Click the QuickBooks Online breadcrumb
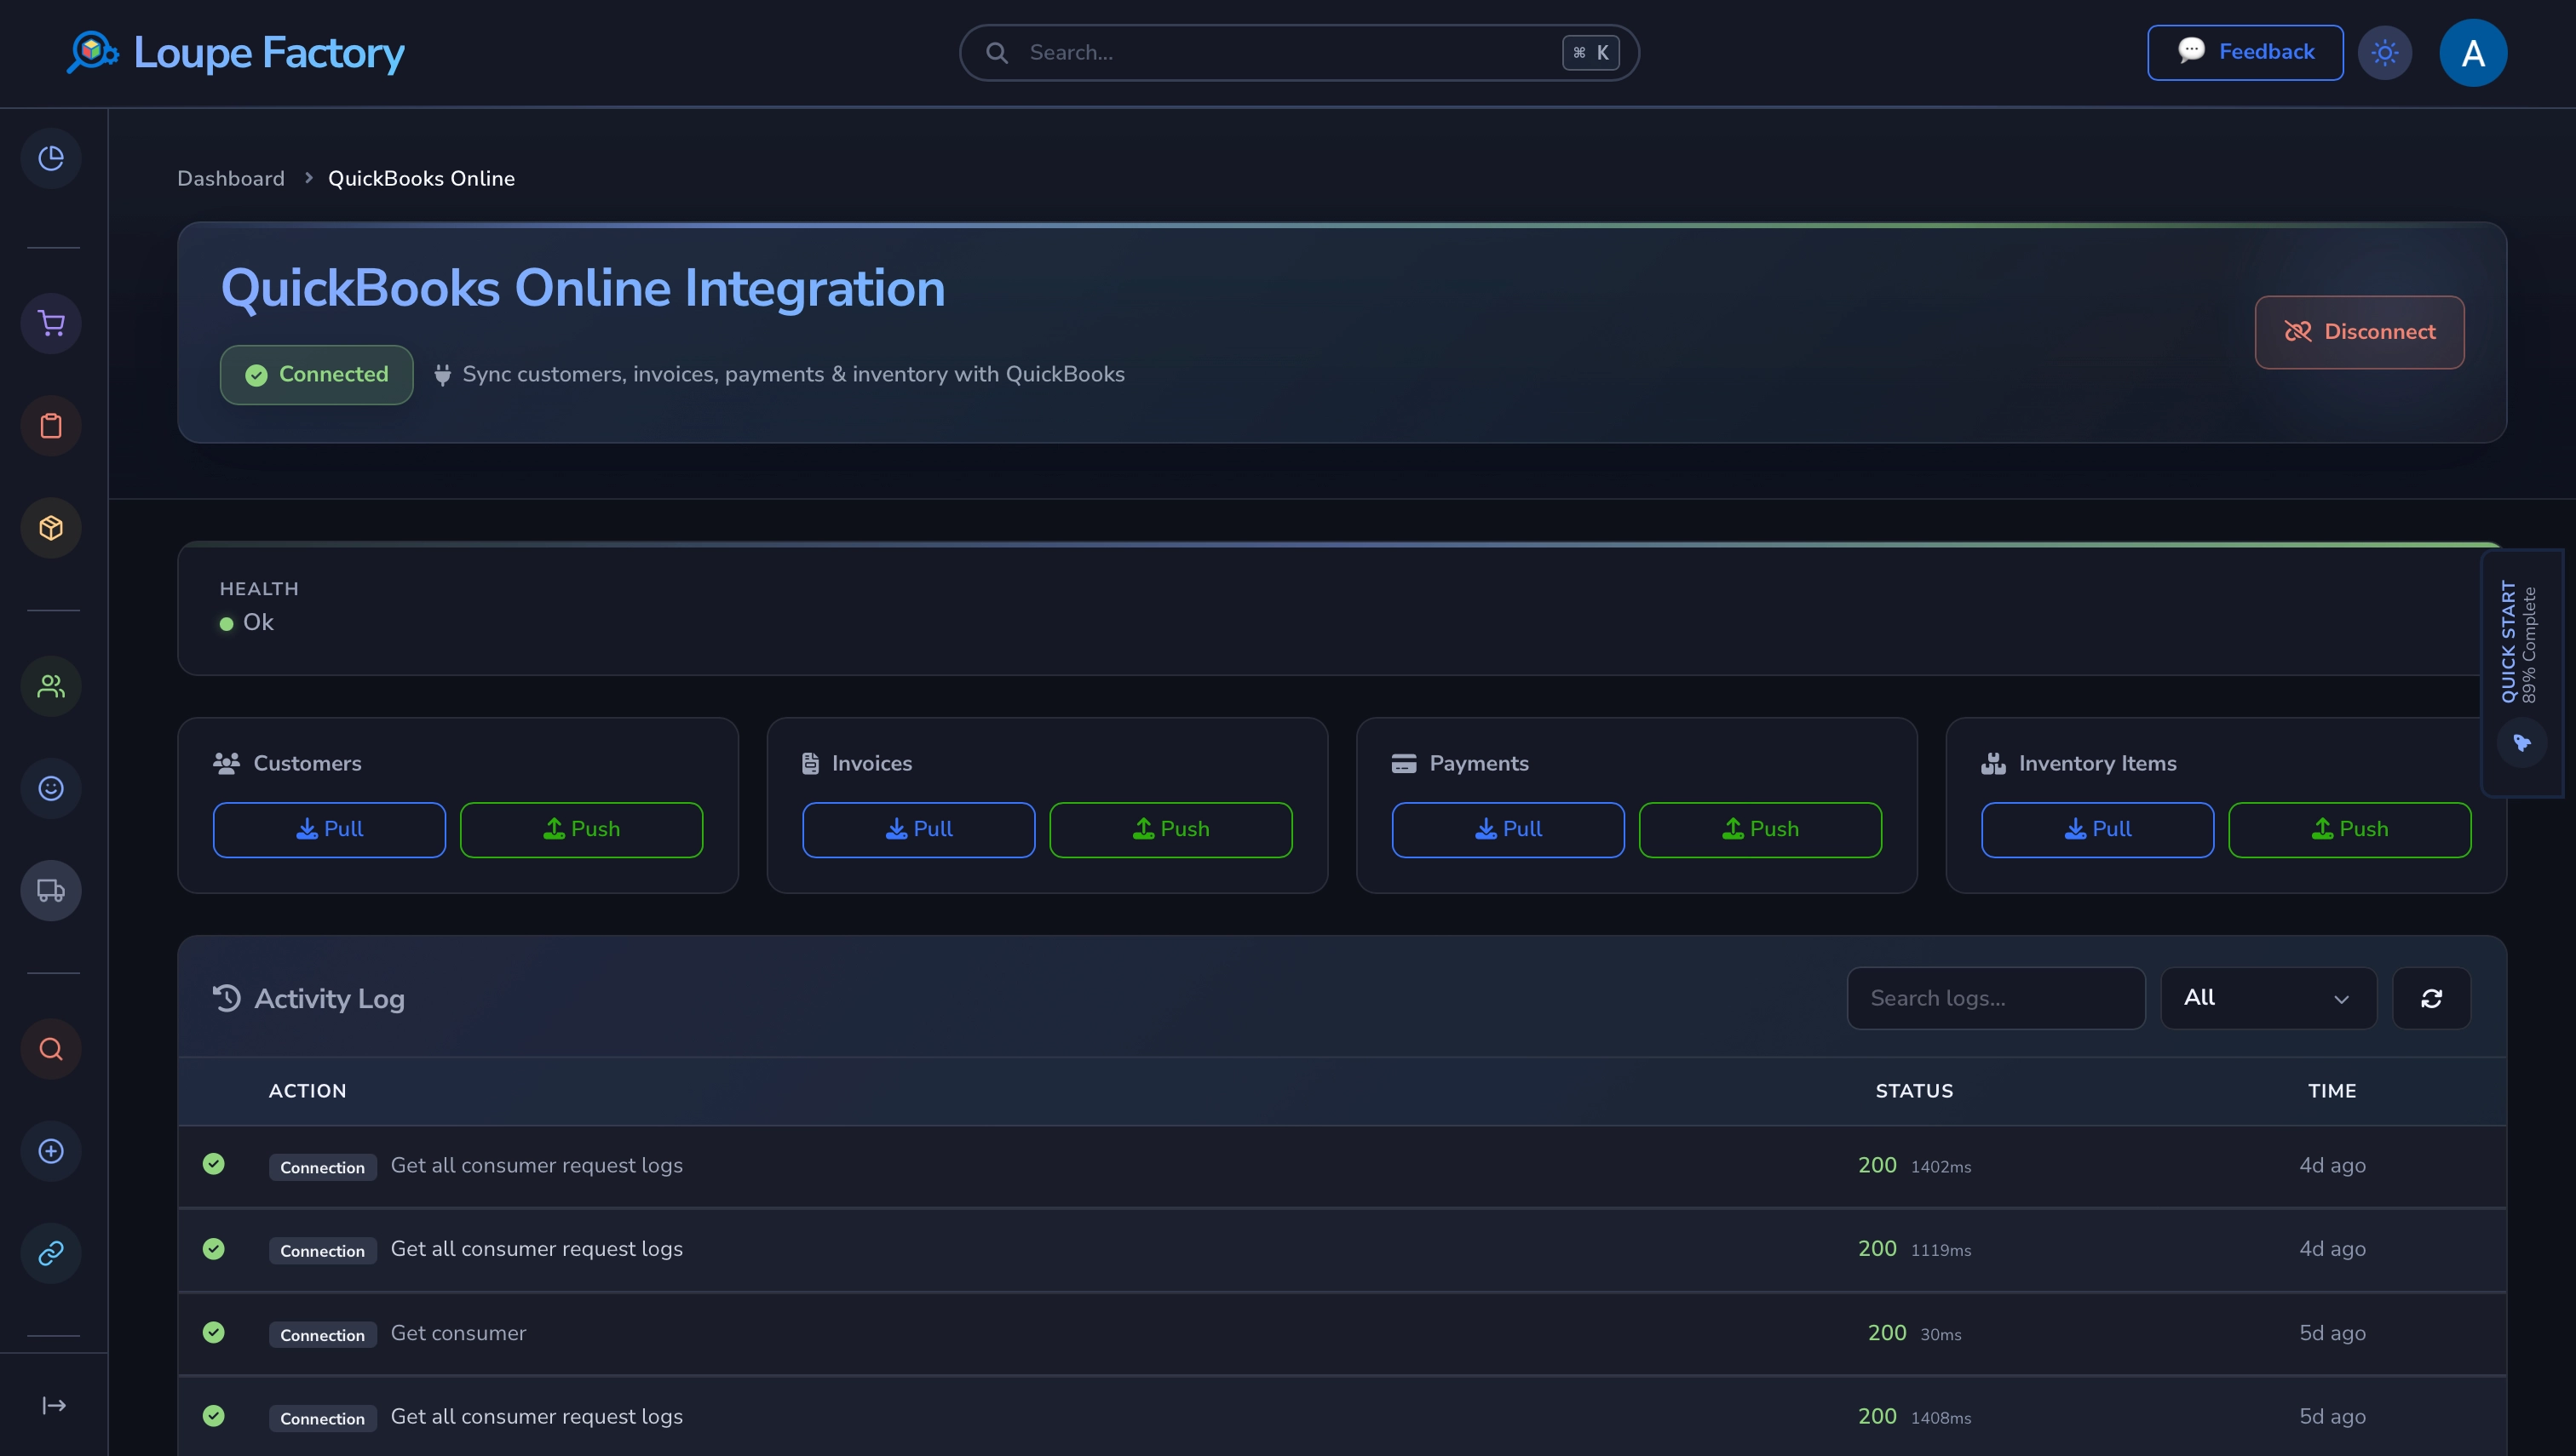2576x1456 pixels. pyautogui.click(x=421, y=178)
